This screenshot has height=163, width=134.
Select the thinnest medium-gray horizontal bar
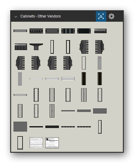point(68,111)
